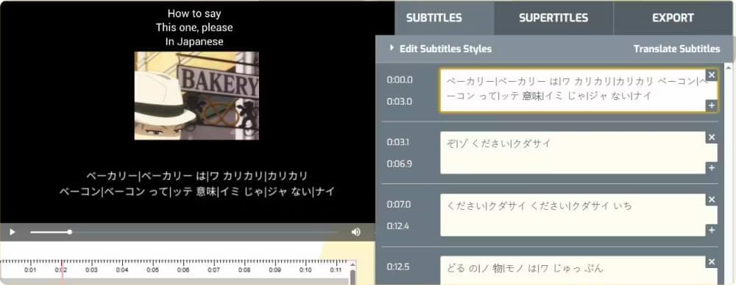Click the 0:07.0 start time
Screen dimensions: 736x285
click(x=399, y=204)
